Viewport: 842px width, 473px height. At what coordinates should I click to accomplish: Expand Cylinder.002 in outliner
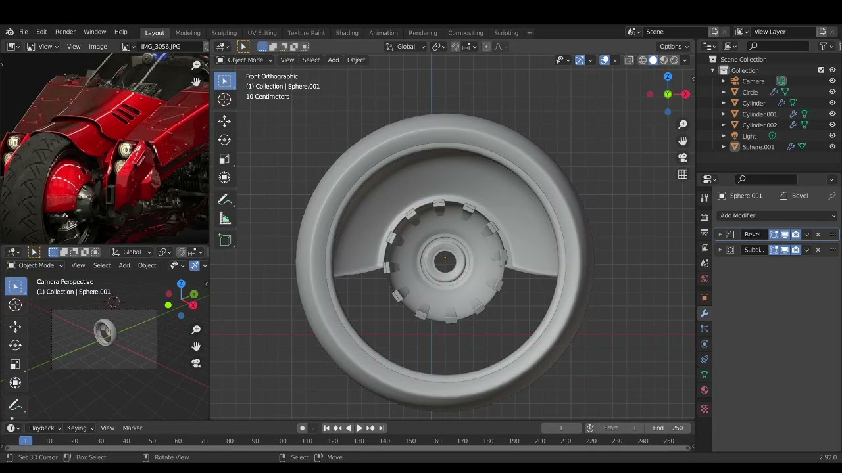pyautogui.click(x=724, y=125)
